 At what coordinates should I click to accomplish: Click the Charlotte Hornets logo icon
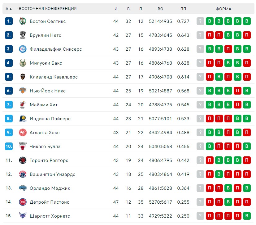pos(23,216)
